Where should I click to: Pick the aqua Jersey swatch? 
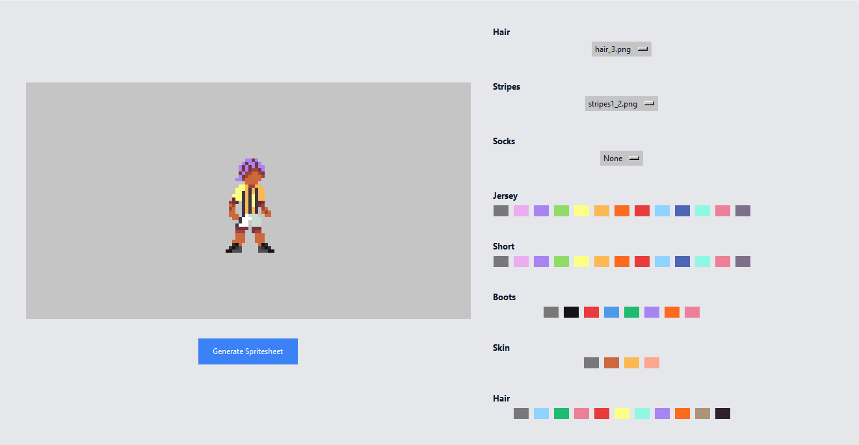(x=702, y=211)
